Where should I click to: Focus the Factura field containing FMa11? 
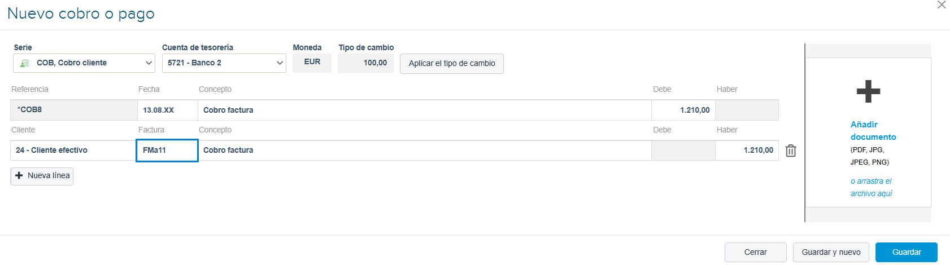coord(167,150)
